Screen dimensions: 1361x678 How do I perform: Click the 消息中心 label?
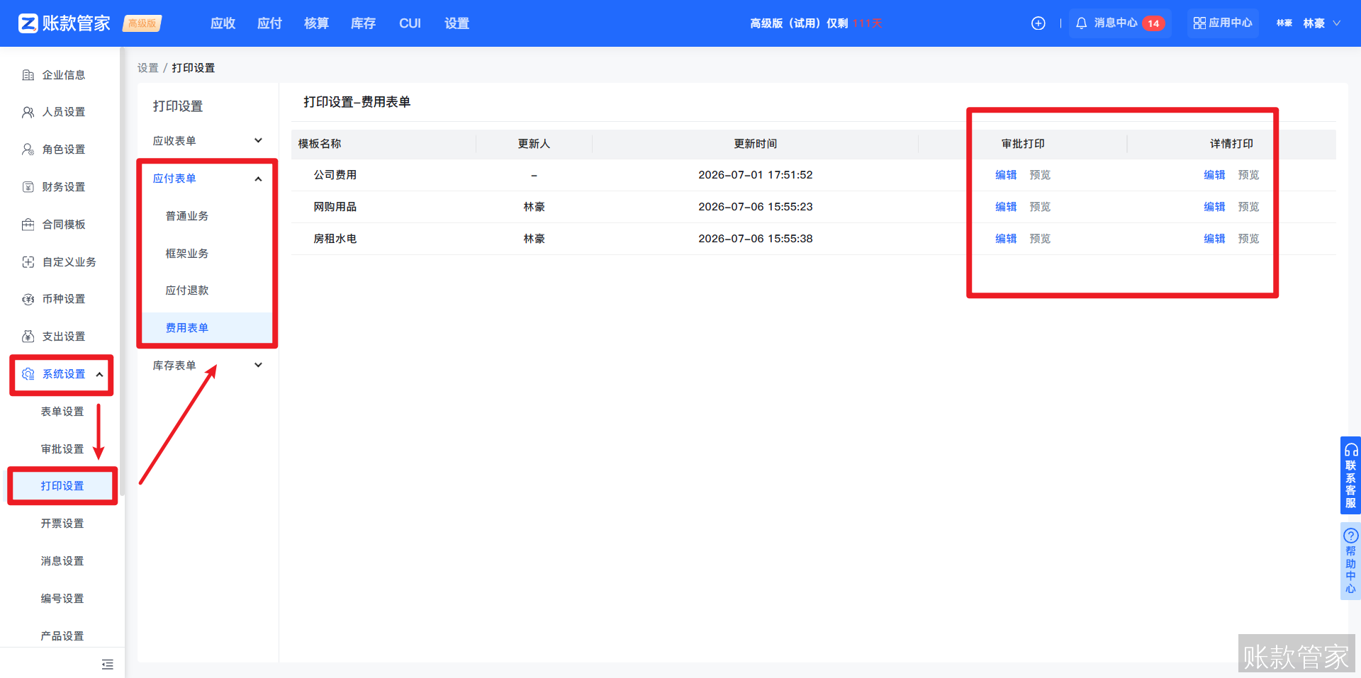coord(1116,23)
